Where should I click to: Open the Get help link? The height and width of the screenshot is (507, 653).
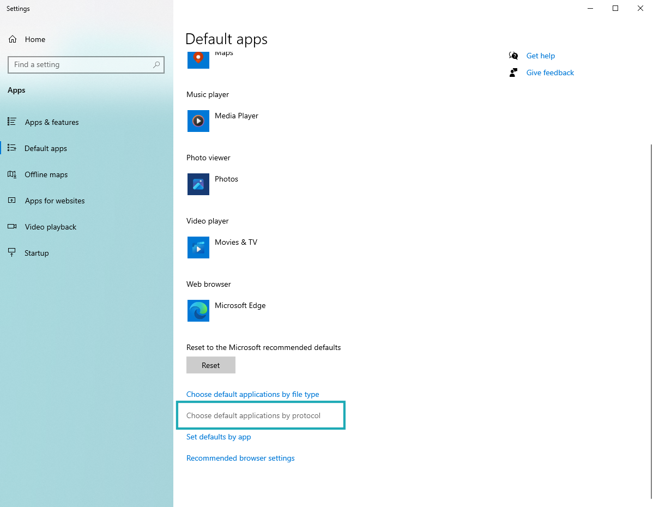(541, 56)
